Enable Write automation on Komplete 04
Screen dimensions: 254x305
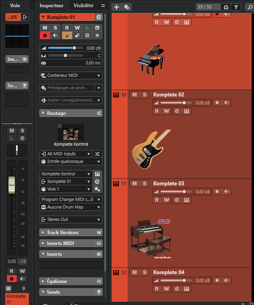coord(167,289)
